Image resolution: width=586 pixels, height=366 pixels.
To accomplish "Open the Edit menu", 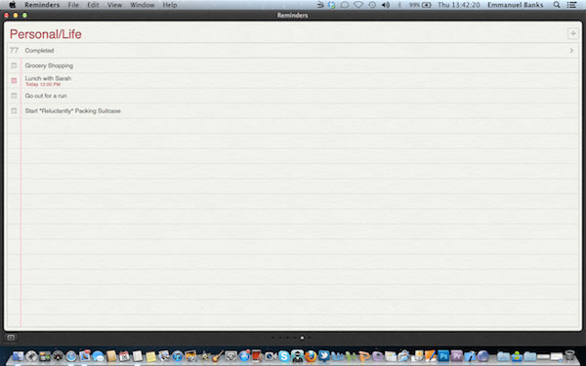I will (93, 5).
